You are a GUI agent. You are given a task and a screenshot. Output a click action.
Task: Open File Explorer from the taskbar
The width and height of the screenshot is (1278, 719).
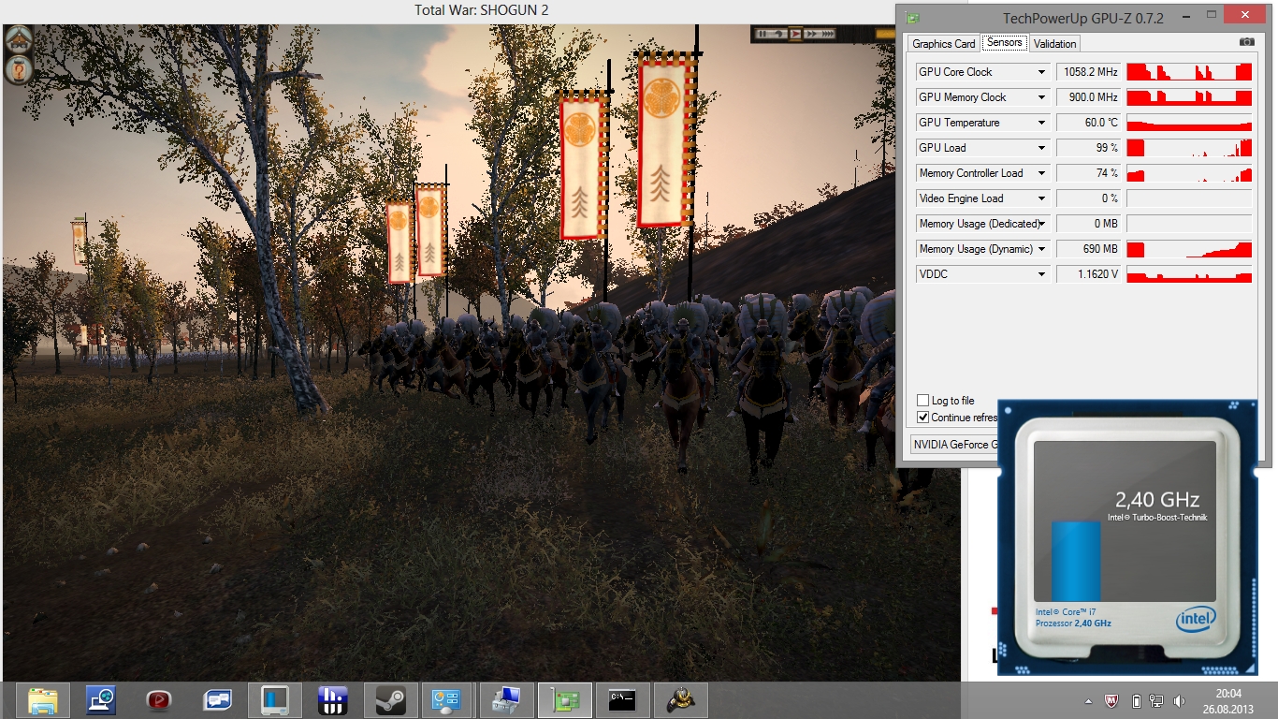pyautogui.click(x=44, y=700)
